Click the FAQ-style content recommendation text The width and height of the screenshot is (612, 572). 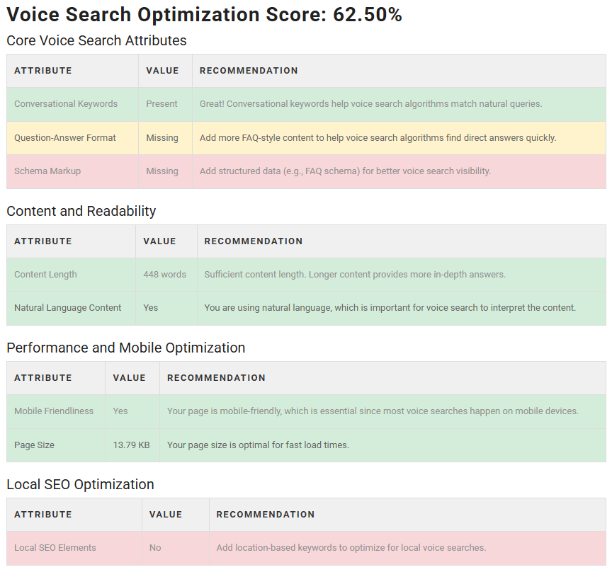378,138
